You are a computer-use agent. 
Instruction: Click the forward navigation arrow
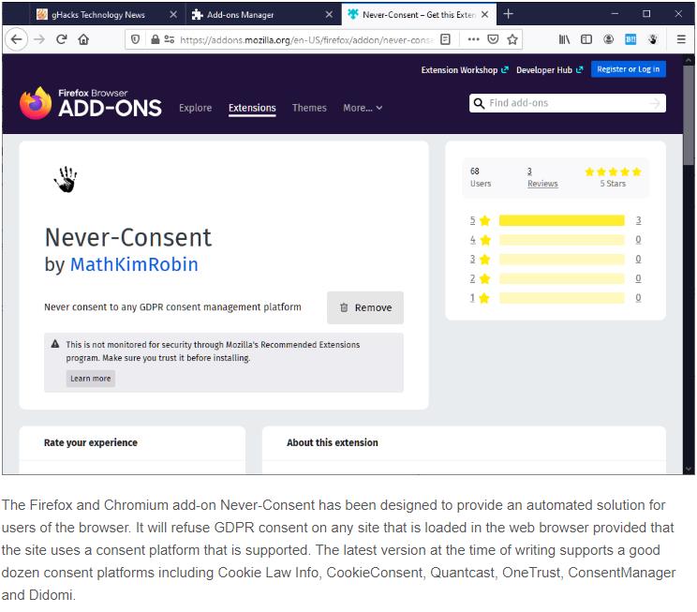click(x=39, y=39)
